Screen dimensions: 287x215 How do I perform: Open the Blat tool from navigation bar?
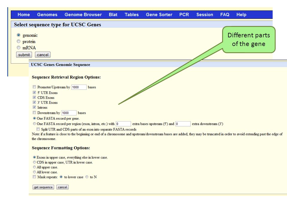click(x=113, y=15)
